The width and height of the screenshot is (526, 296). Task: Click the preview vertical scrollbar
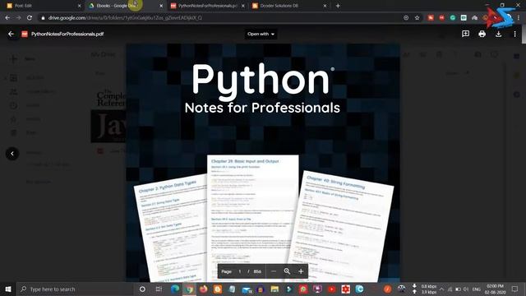(524, 34)
